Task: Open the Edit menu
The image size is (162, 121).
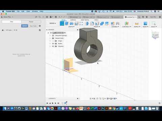Action: [x=23, y=11]
